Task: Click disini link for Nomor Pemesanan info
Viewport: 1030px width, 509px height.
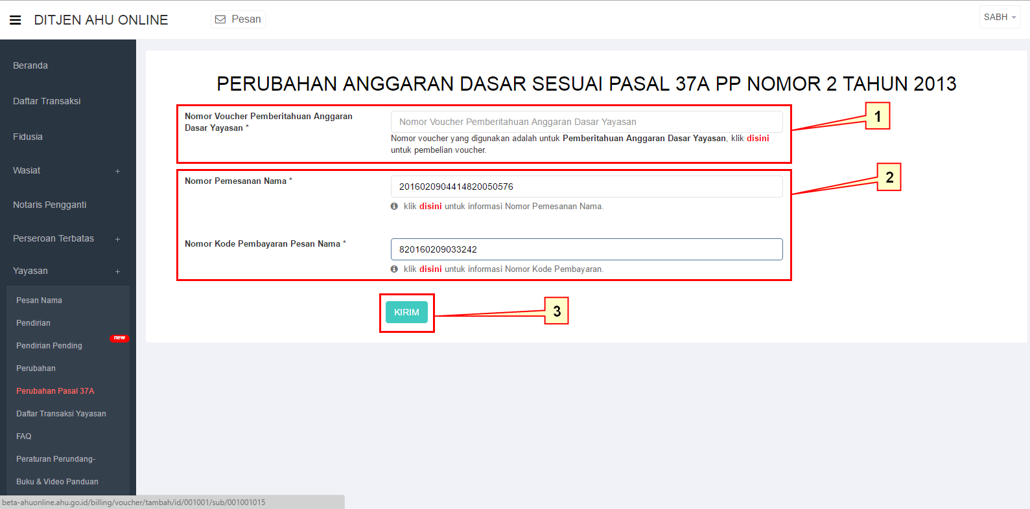Action: [430, 207]
